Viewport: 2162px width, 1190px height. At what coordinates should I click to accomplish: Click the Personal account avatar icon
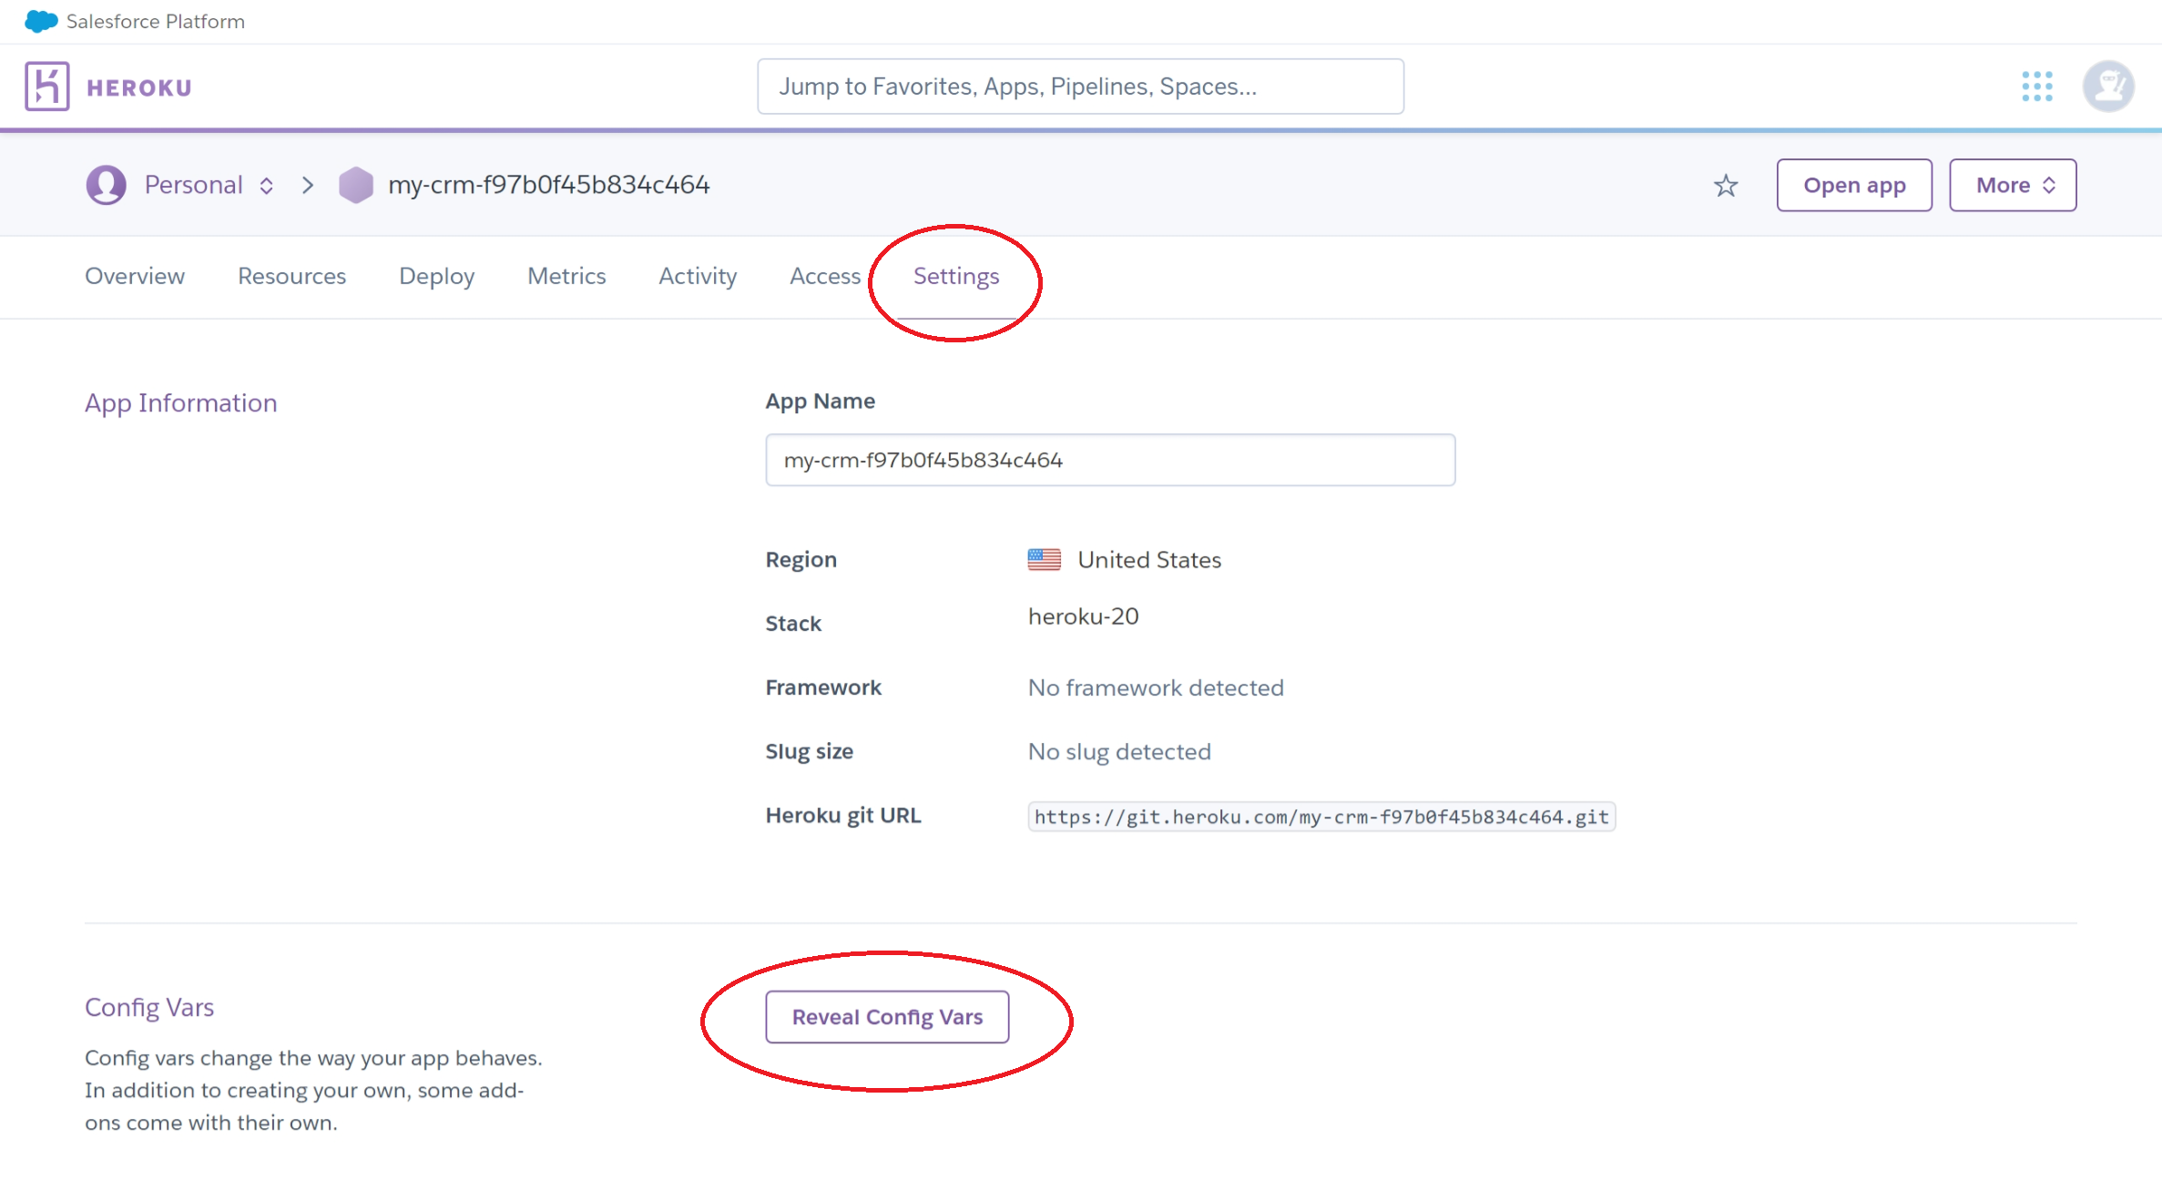point(106,185)
